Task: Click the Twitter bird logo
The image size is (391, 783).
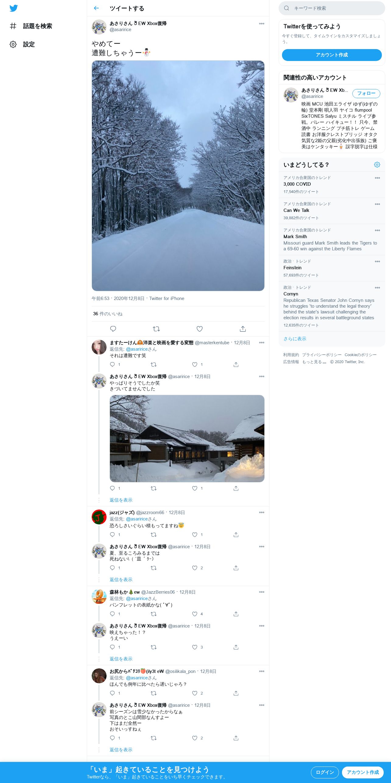Action: [x=13, y=8]
